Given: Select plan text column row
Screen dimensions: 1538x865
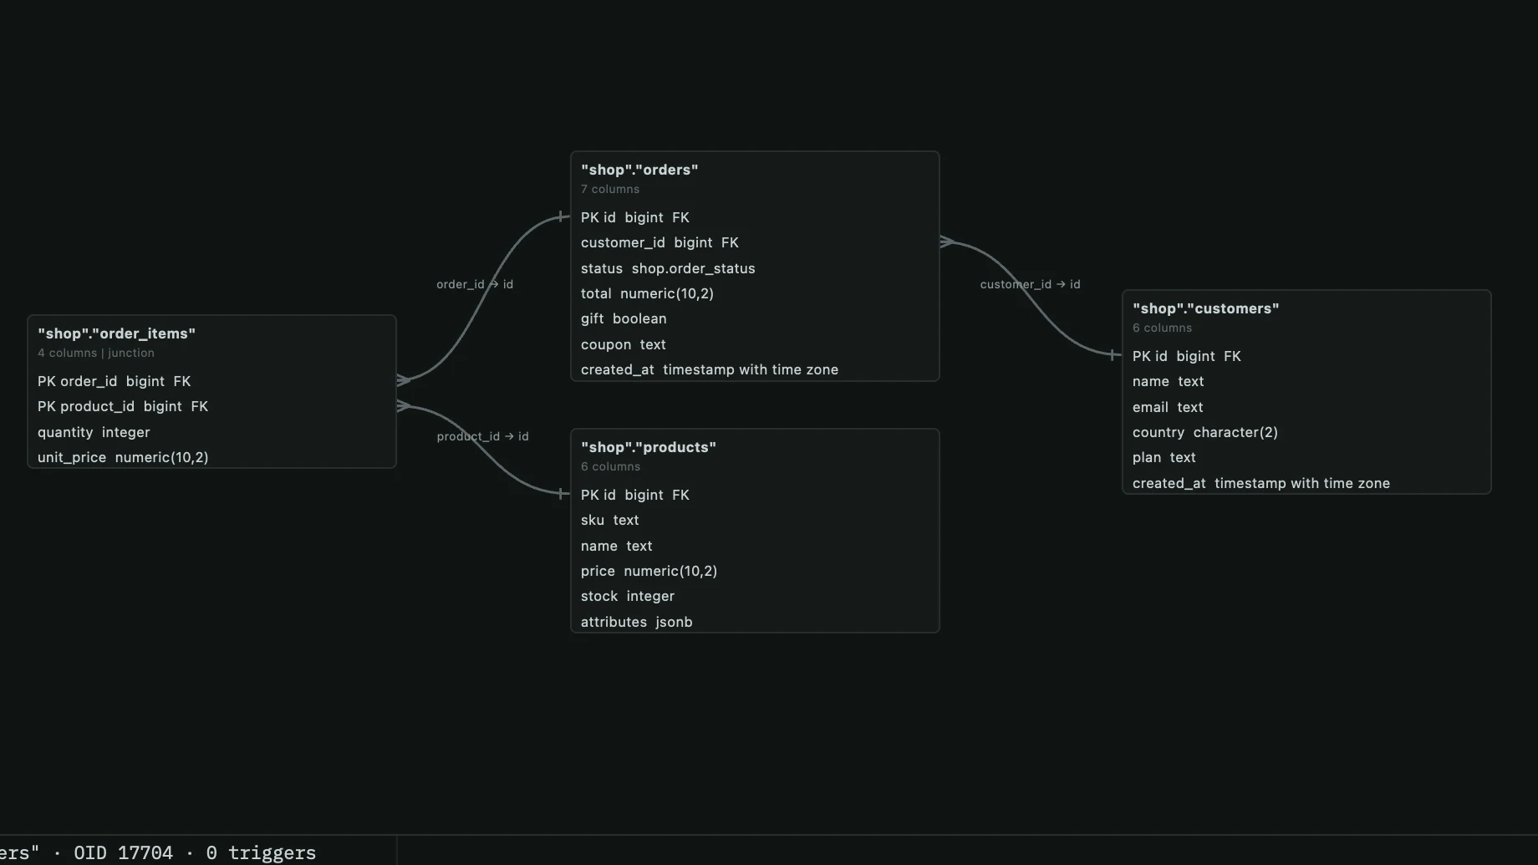Looking at the screenshot, I should [x=1306, y=457].
